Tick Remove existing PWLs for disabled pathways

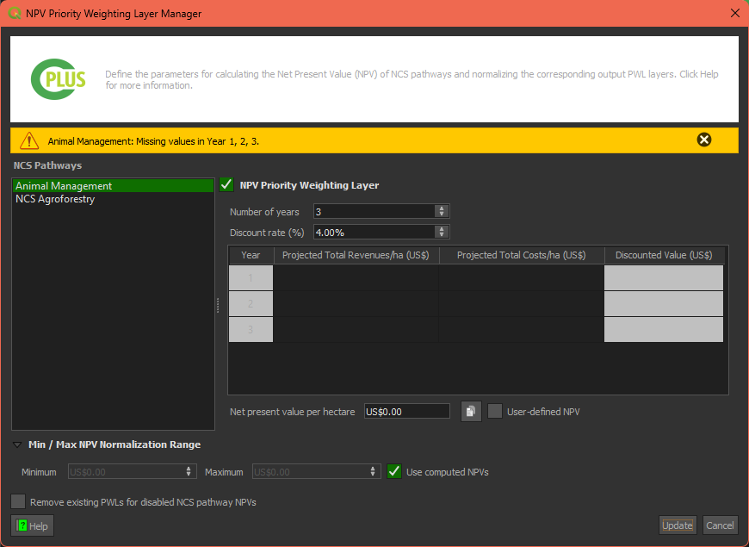tap(18, 501)
